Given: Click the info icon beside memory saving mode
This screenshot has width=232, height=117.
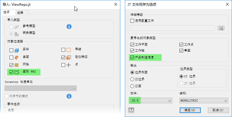Looking at the screenshot, I should pos(69,96).
